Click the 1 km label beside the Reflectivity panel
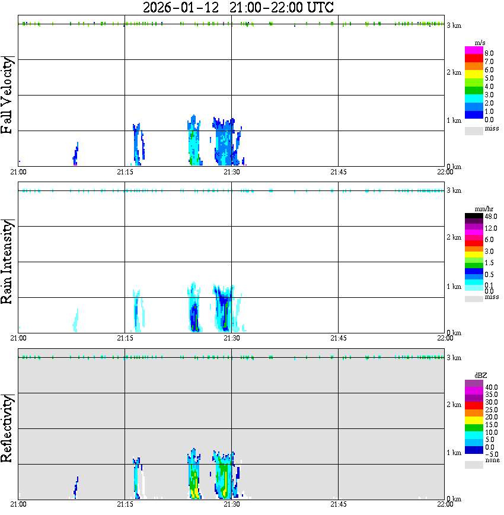The image size is (504, 515). [x=454, y=453]
